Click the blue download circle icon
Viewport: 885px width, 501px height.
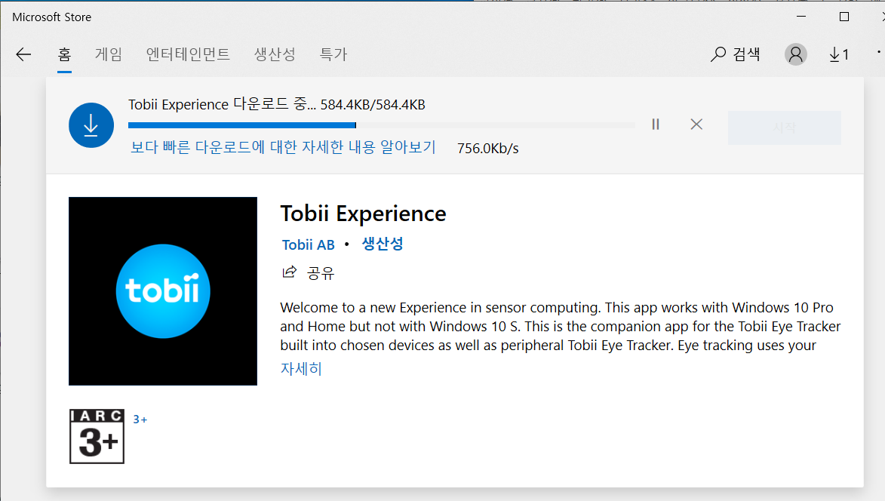(x=91, y=125)
